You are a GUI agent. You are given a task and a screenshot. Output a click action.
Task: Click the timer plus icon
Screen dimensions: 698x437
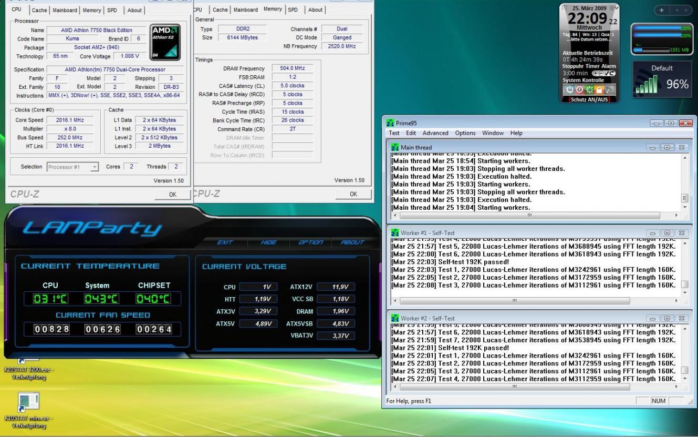(x=596, y=73)
